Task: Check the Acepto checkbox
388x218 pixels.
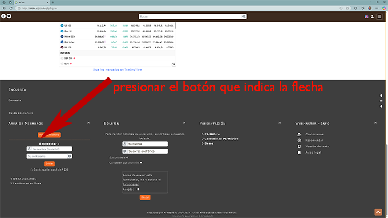Action: [x=138, y=190]
